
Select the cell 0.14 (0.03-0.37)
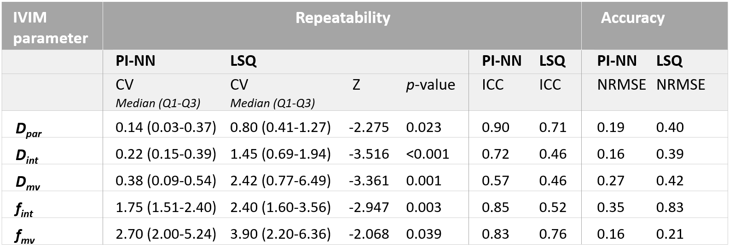166,127
